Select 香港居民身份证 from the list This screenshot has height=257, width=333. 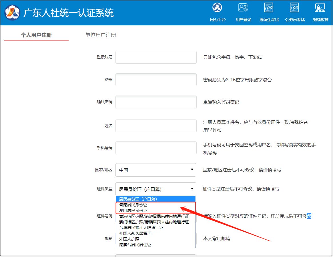point(133,205)
